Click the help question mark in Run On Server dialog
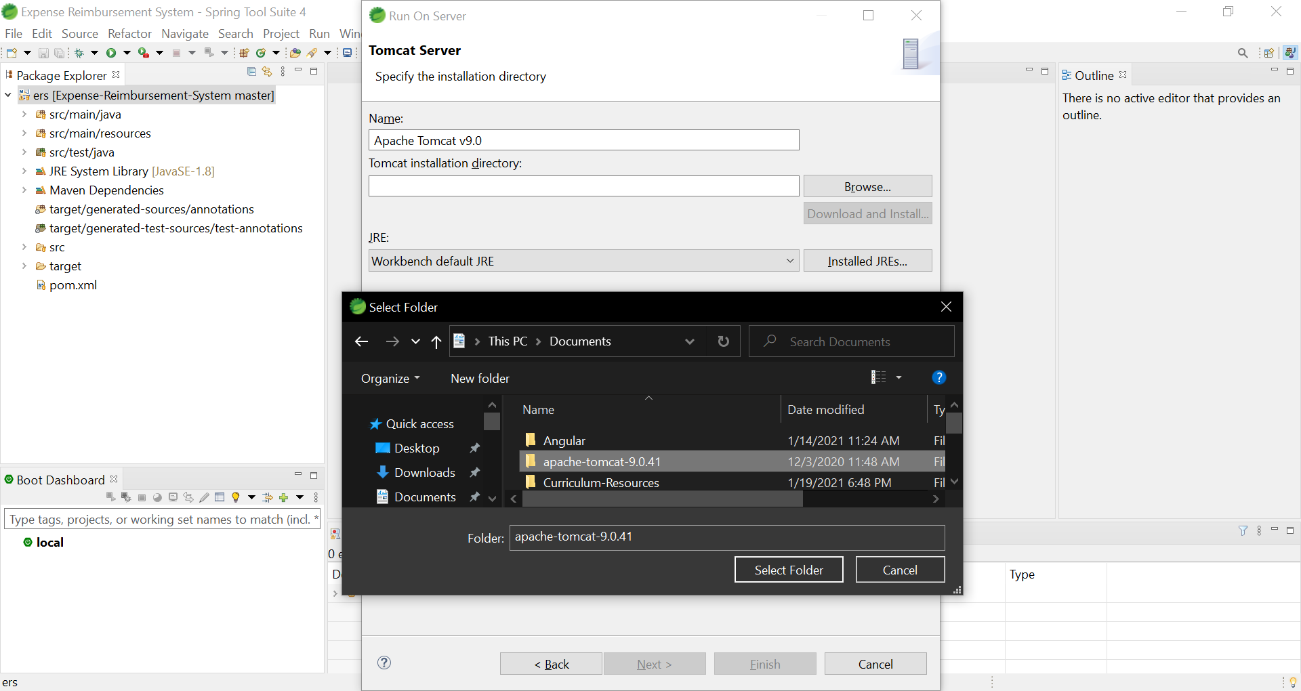The image size is (1301, 691). coord(384,663)
